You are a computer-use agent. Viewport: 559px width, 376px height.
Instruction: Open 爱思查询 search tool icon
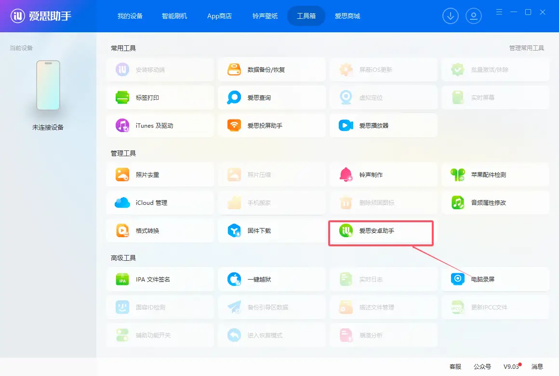(234, 98)
